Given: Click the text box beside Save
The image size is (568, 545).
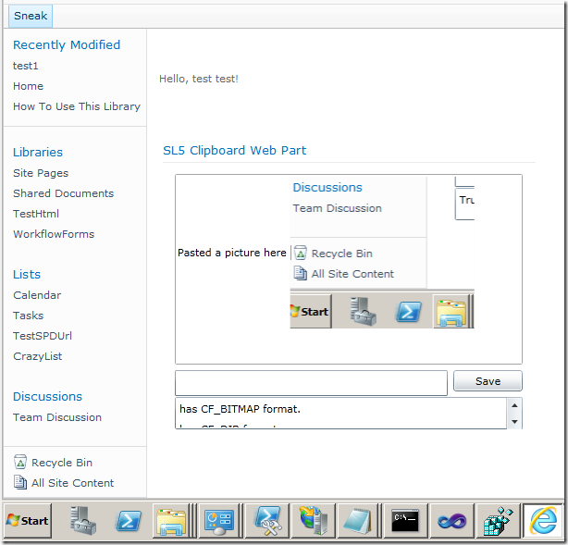Looking at the screenshot, I should click(x=311, y=382).
